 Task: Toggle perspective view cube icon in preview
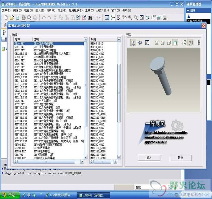pos(191,43)
